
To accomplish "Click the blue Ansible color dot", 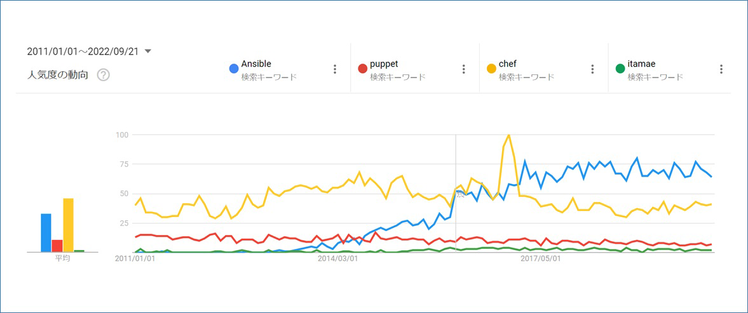I will (x=234, y=69).
